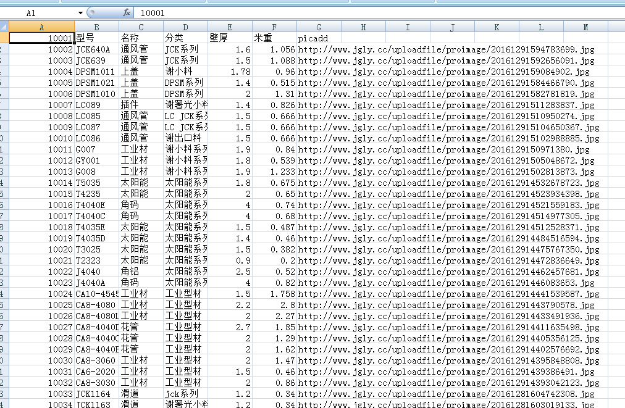Click ID cell 10020

41,249
